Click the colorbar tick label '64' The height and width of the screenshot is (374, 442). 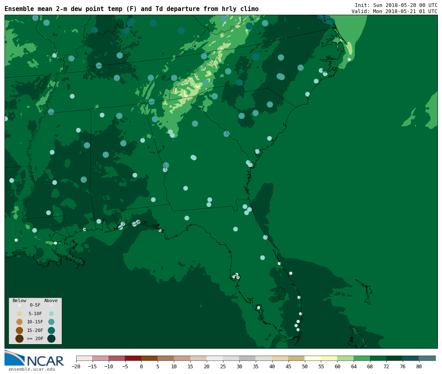tap(354, 366)
